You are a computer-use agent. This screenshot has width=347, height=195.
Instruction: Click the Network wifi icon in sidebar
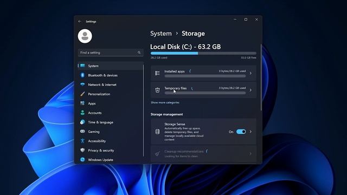pyautogui.click(x=82, y=84)
